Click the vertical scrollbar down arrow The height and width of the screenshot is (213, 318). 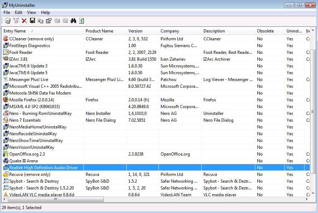click(313, 193)
